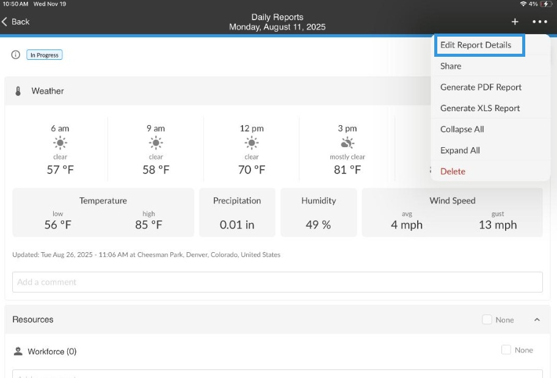This screenshot has width=557, height=378.
Task: Go back using the Back chevron
Action: pos(15,21)
